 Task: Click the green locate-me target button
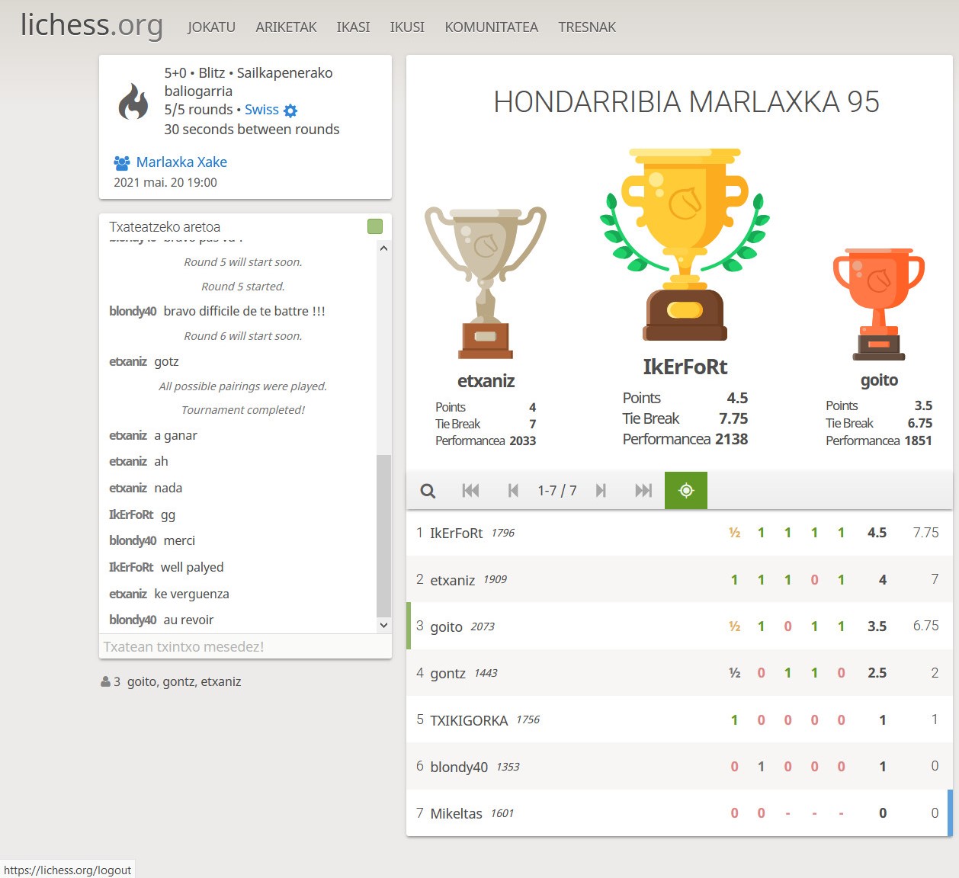686,491
